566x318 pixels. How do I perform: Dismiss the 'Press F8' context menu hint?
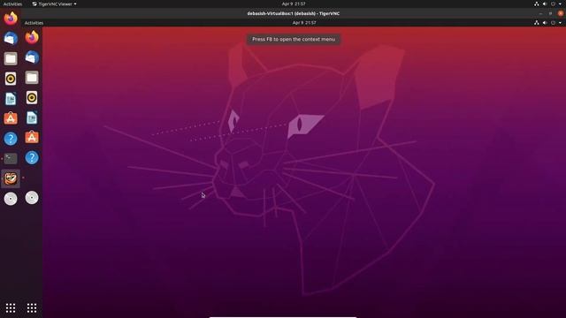(294, 39)
